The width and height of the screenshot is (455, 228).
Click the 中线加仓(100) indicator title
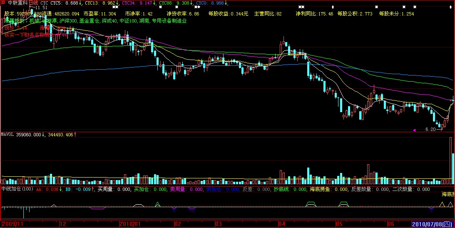click(17, 189)
